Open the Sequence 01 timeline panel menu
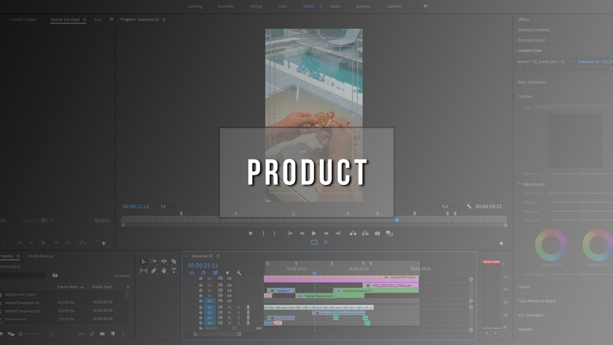This screenshot has width=613, height=345. [218, 256]
